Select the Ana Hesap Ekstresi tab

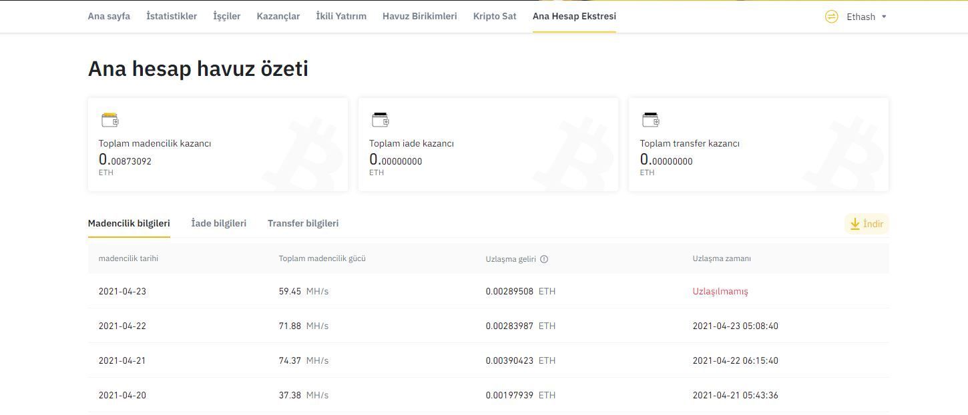pyautogui.click(x=574, y=16)
